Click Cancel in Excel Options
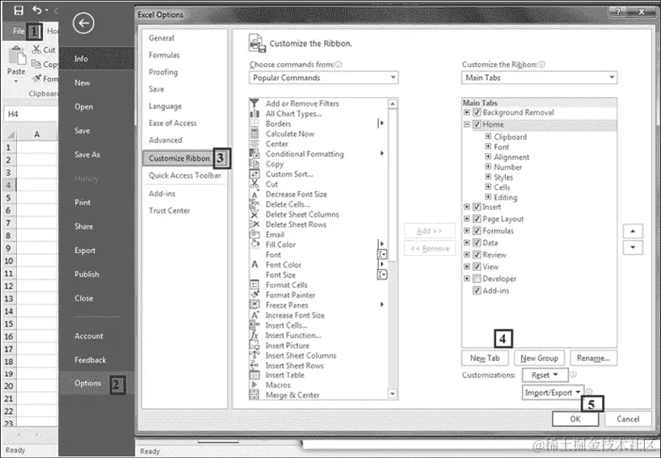Screen dimensions: 661x458 [628, 418]
